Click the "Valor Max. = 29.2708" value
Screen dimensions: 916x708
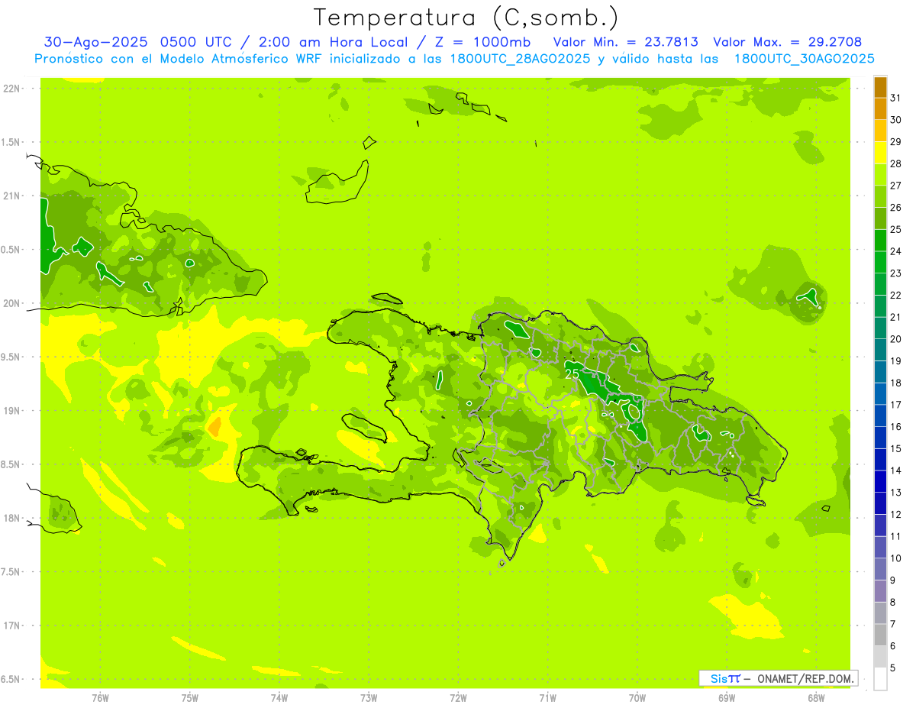[x=787, y=42]
